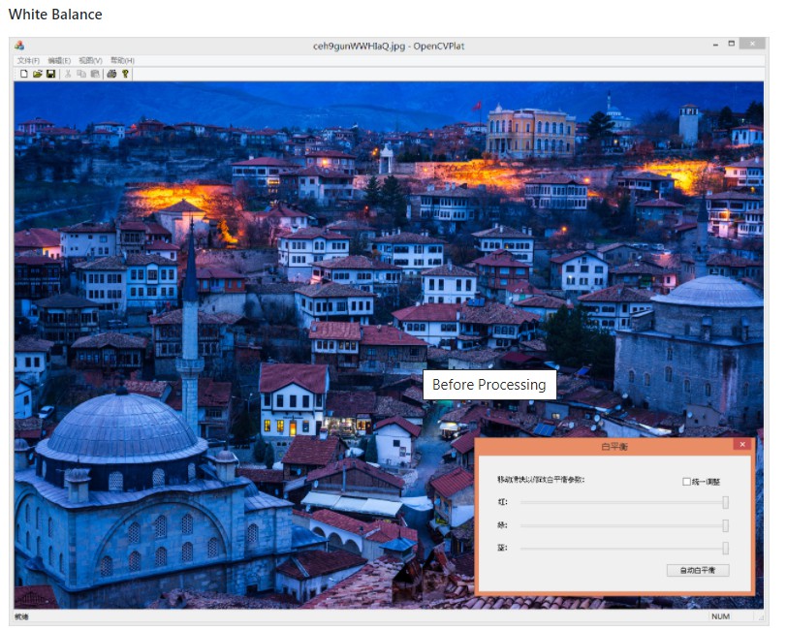
Task: Enable the 统一调整 unified adjustment checkbox
Action: 686,482
